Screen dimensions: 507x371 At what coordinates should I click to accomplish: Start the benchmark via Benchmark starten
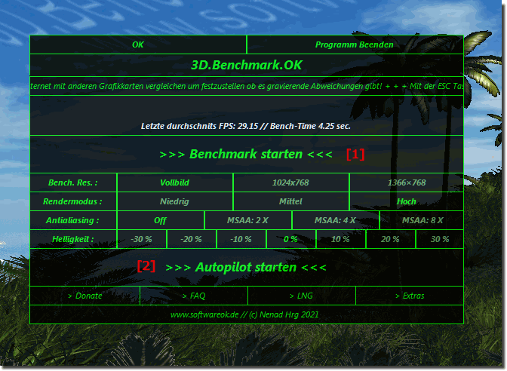point(246,154)
